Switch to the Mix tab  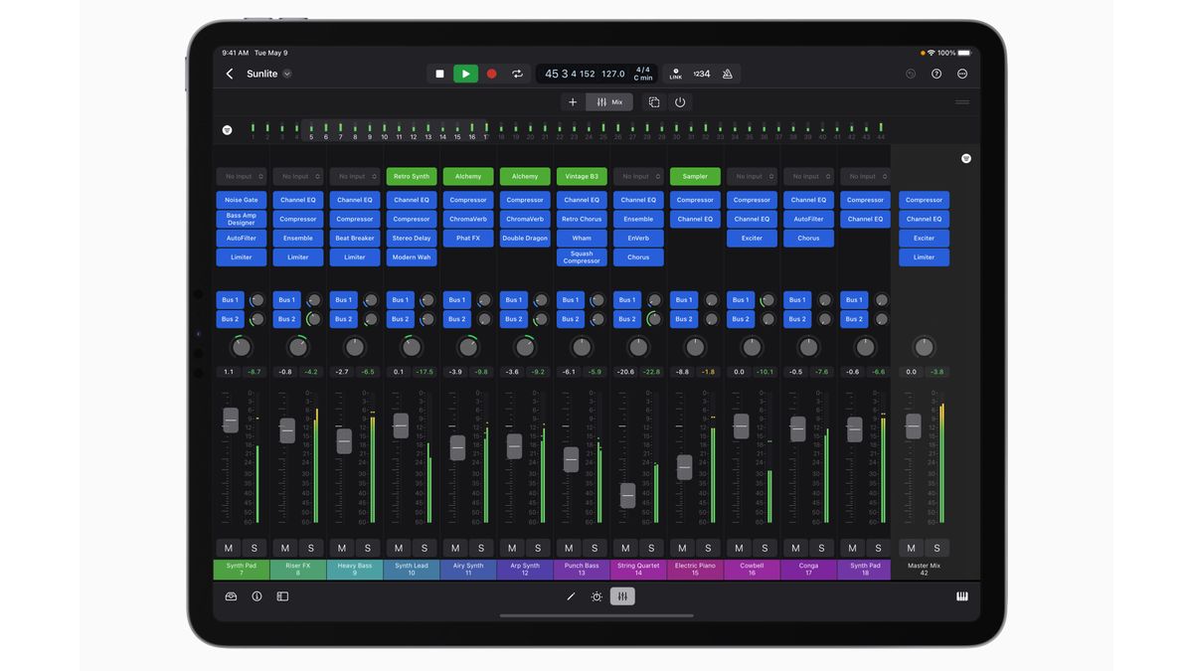pos(609,101)
